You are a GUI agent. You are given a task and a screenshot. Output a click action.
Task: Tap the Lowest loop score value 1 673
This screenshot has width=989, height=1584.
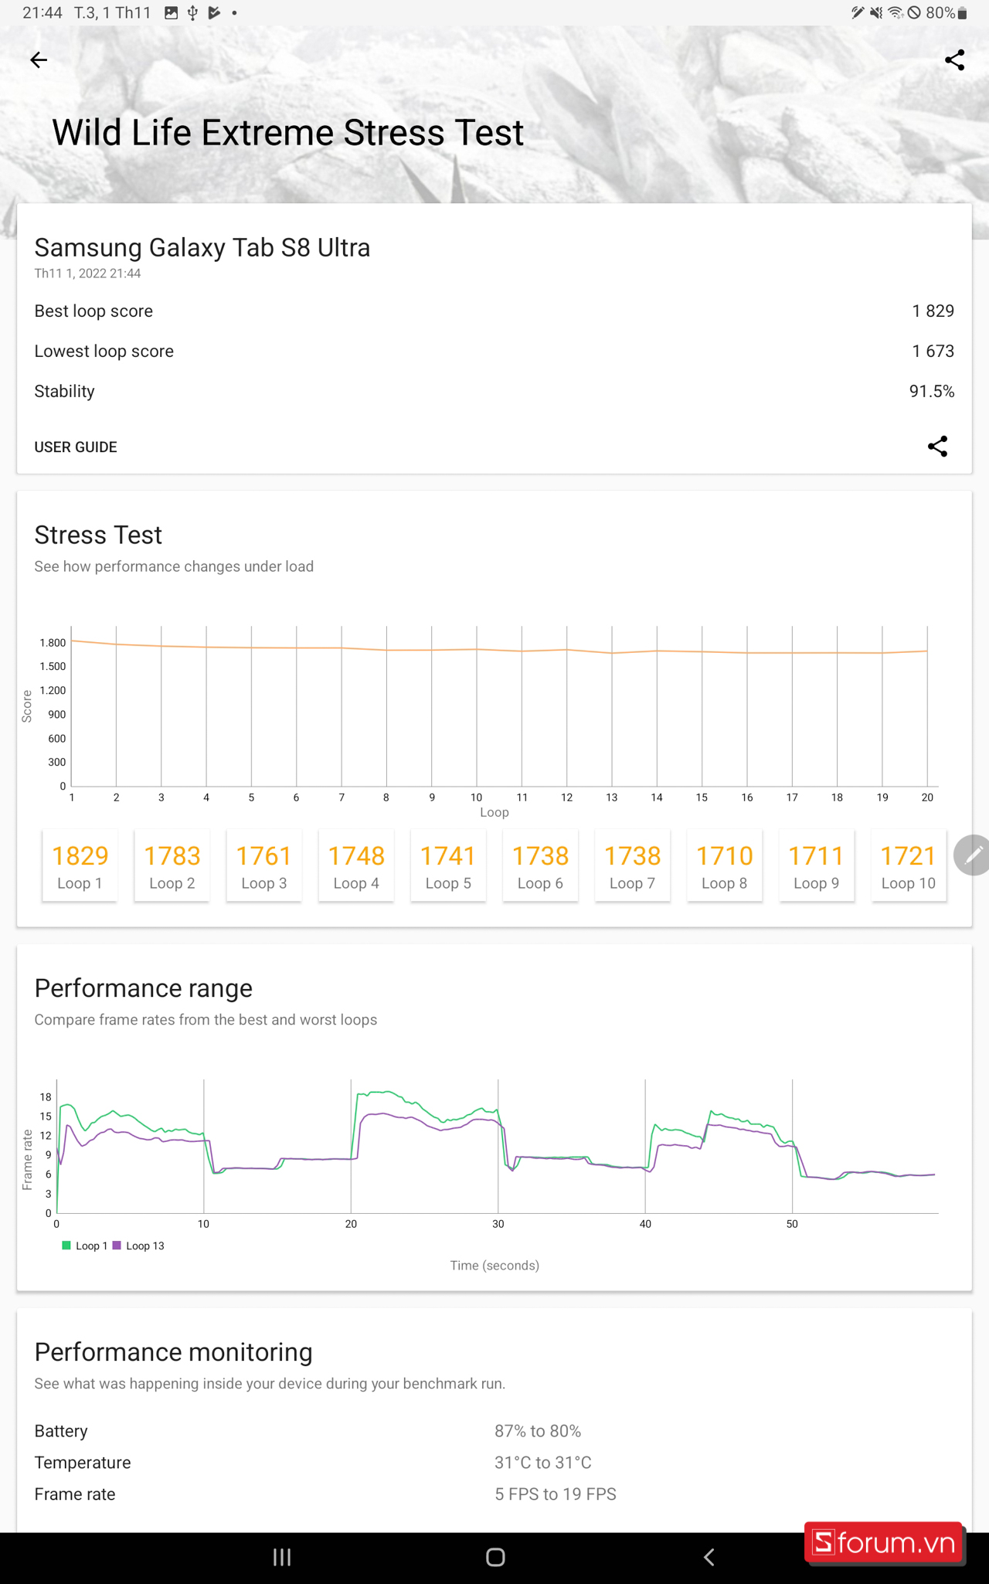click(x=933, y=351)
